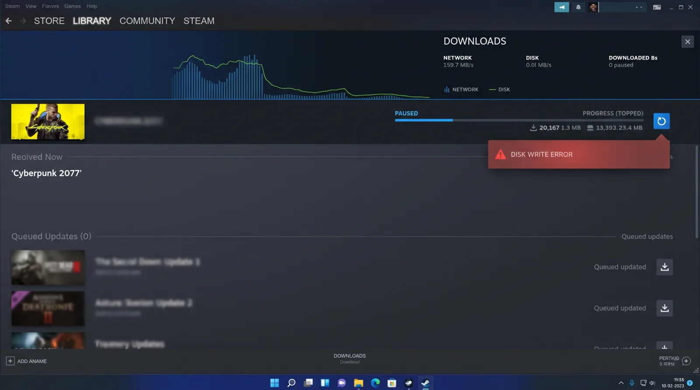This screenshot has width=700, height=390.
Task: Open the STEAM profile tab
Action: [x=199, y=21]
